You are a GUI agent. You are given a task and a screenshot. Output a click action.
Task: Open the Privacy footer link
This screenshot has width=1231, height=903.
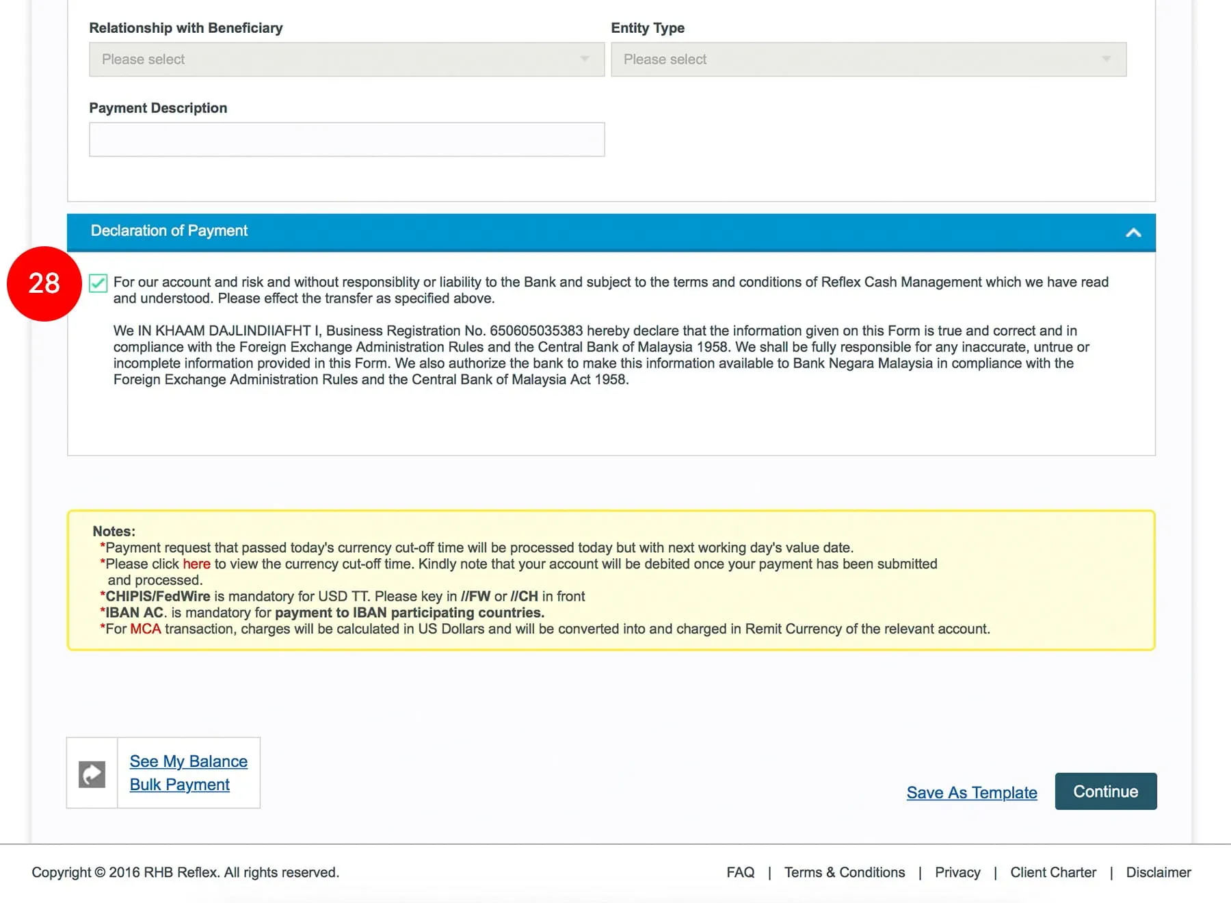(957, 872)
